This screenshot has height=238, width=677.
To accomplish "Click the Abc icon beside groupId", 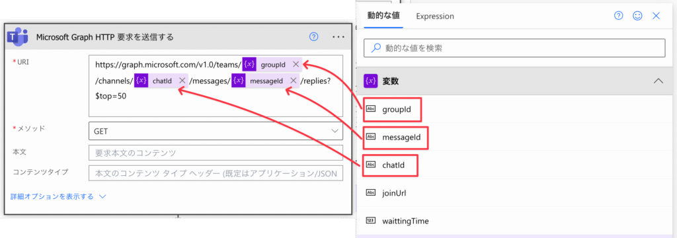I will pyautogui.click(x=372, y=108).
